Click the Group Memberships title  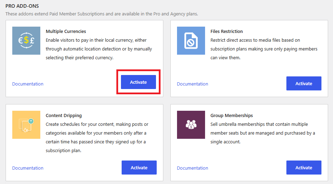coord(232,115)
